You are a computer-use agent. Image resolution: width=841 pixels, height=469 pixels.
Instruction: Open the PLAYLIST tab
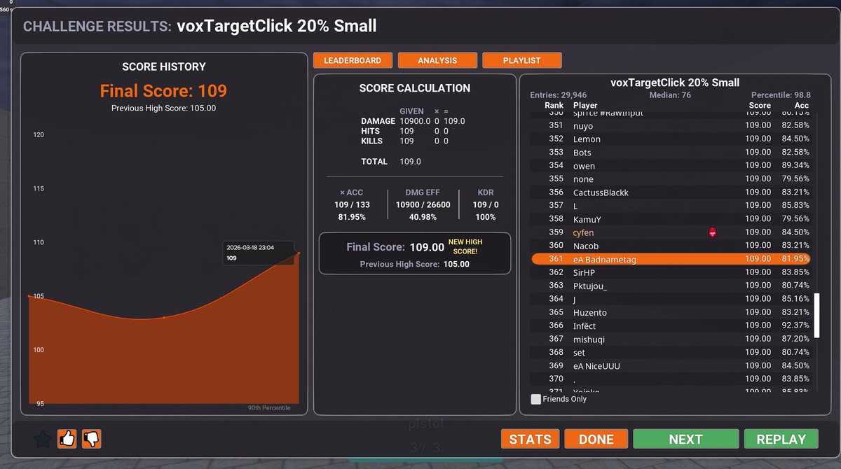[x=522, y=61]
